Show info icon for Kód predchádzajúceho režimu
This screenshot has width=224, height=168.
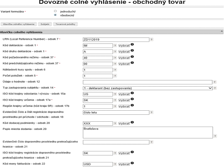click(x=132, y=62)
